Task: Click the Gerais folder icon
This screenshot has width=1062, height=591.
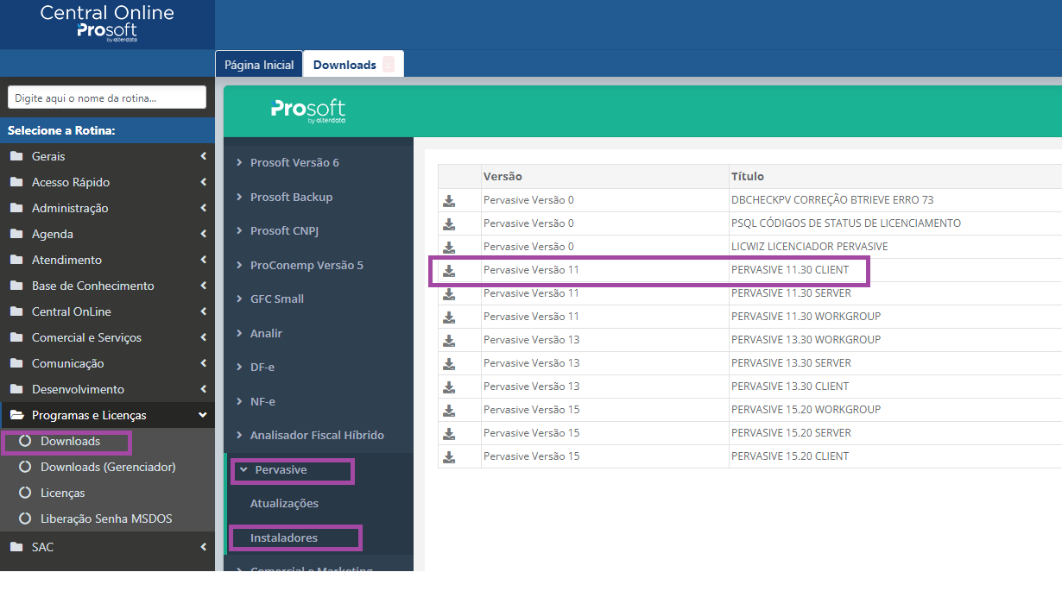Action: click(16, 156)
